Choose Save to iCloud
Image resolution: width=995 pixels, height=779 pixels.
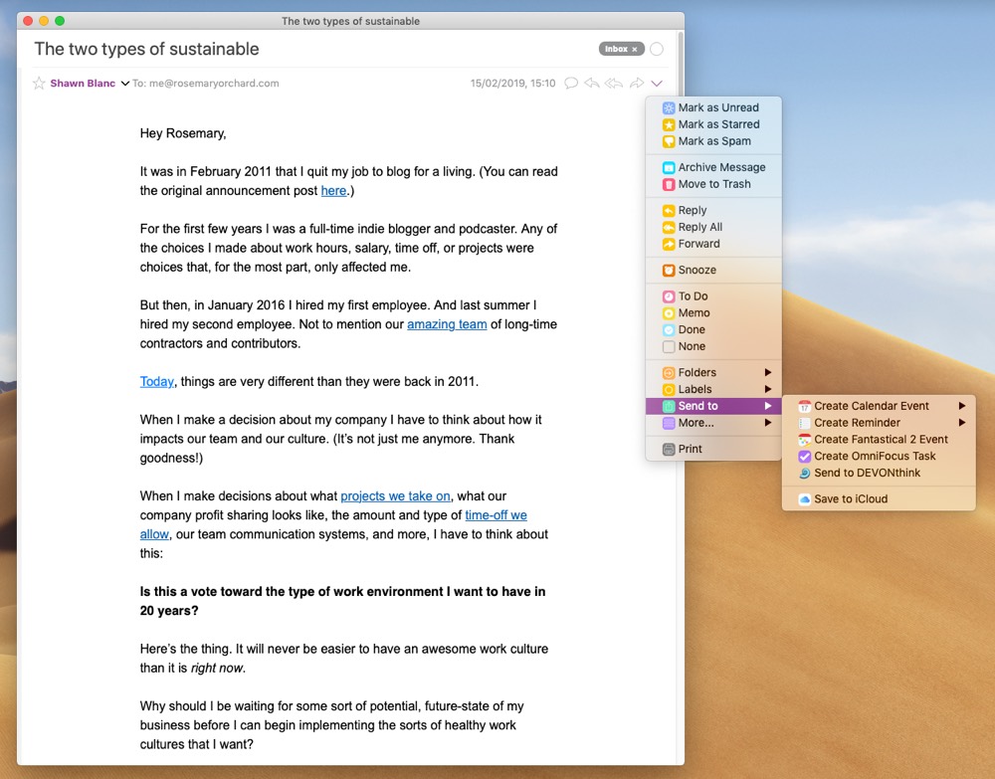879,499
